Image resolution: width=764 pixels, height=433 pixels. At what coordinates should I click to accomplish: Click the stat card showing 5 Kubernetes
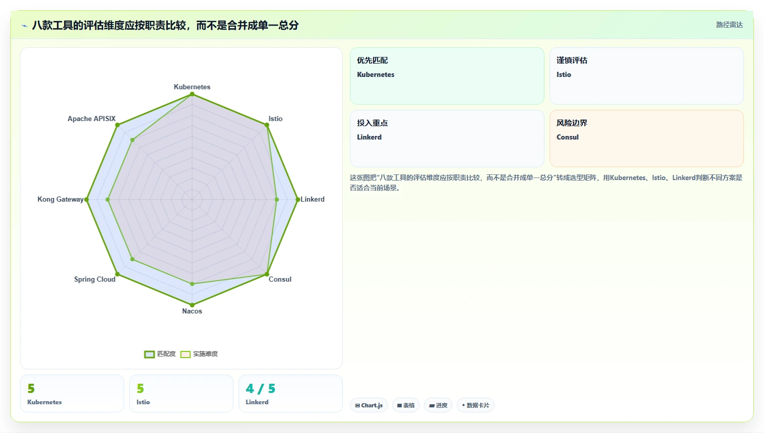[x=72, y=393]
